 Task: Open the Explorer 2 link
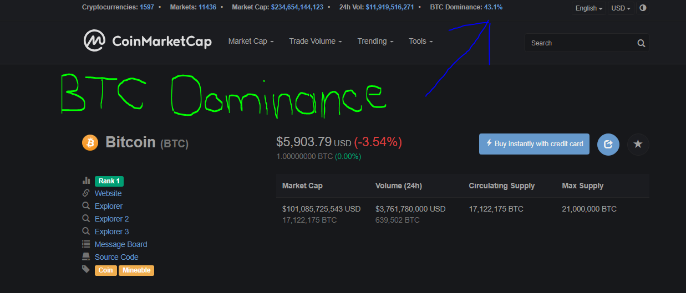(x=112, y=219)
